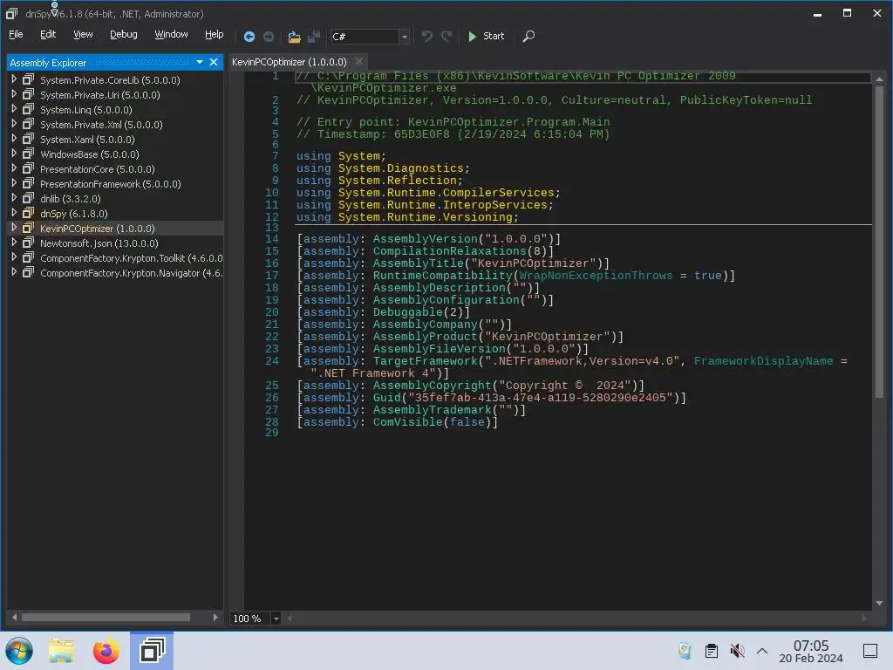Screen dimensions: 893x670
Task: Click the Save All toolbar icon
Action: coord(314,37)
